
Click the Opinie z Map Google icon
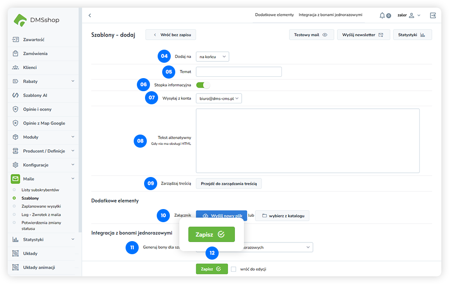click(x=15, y=123)
